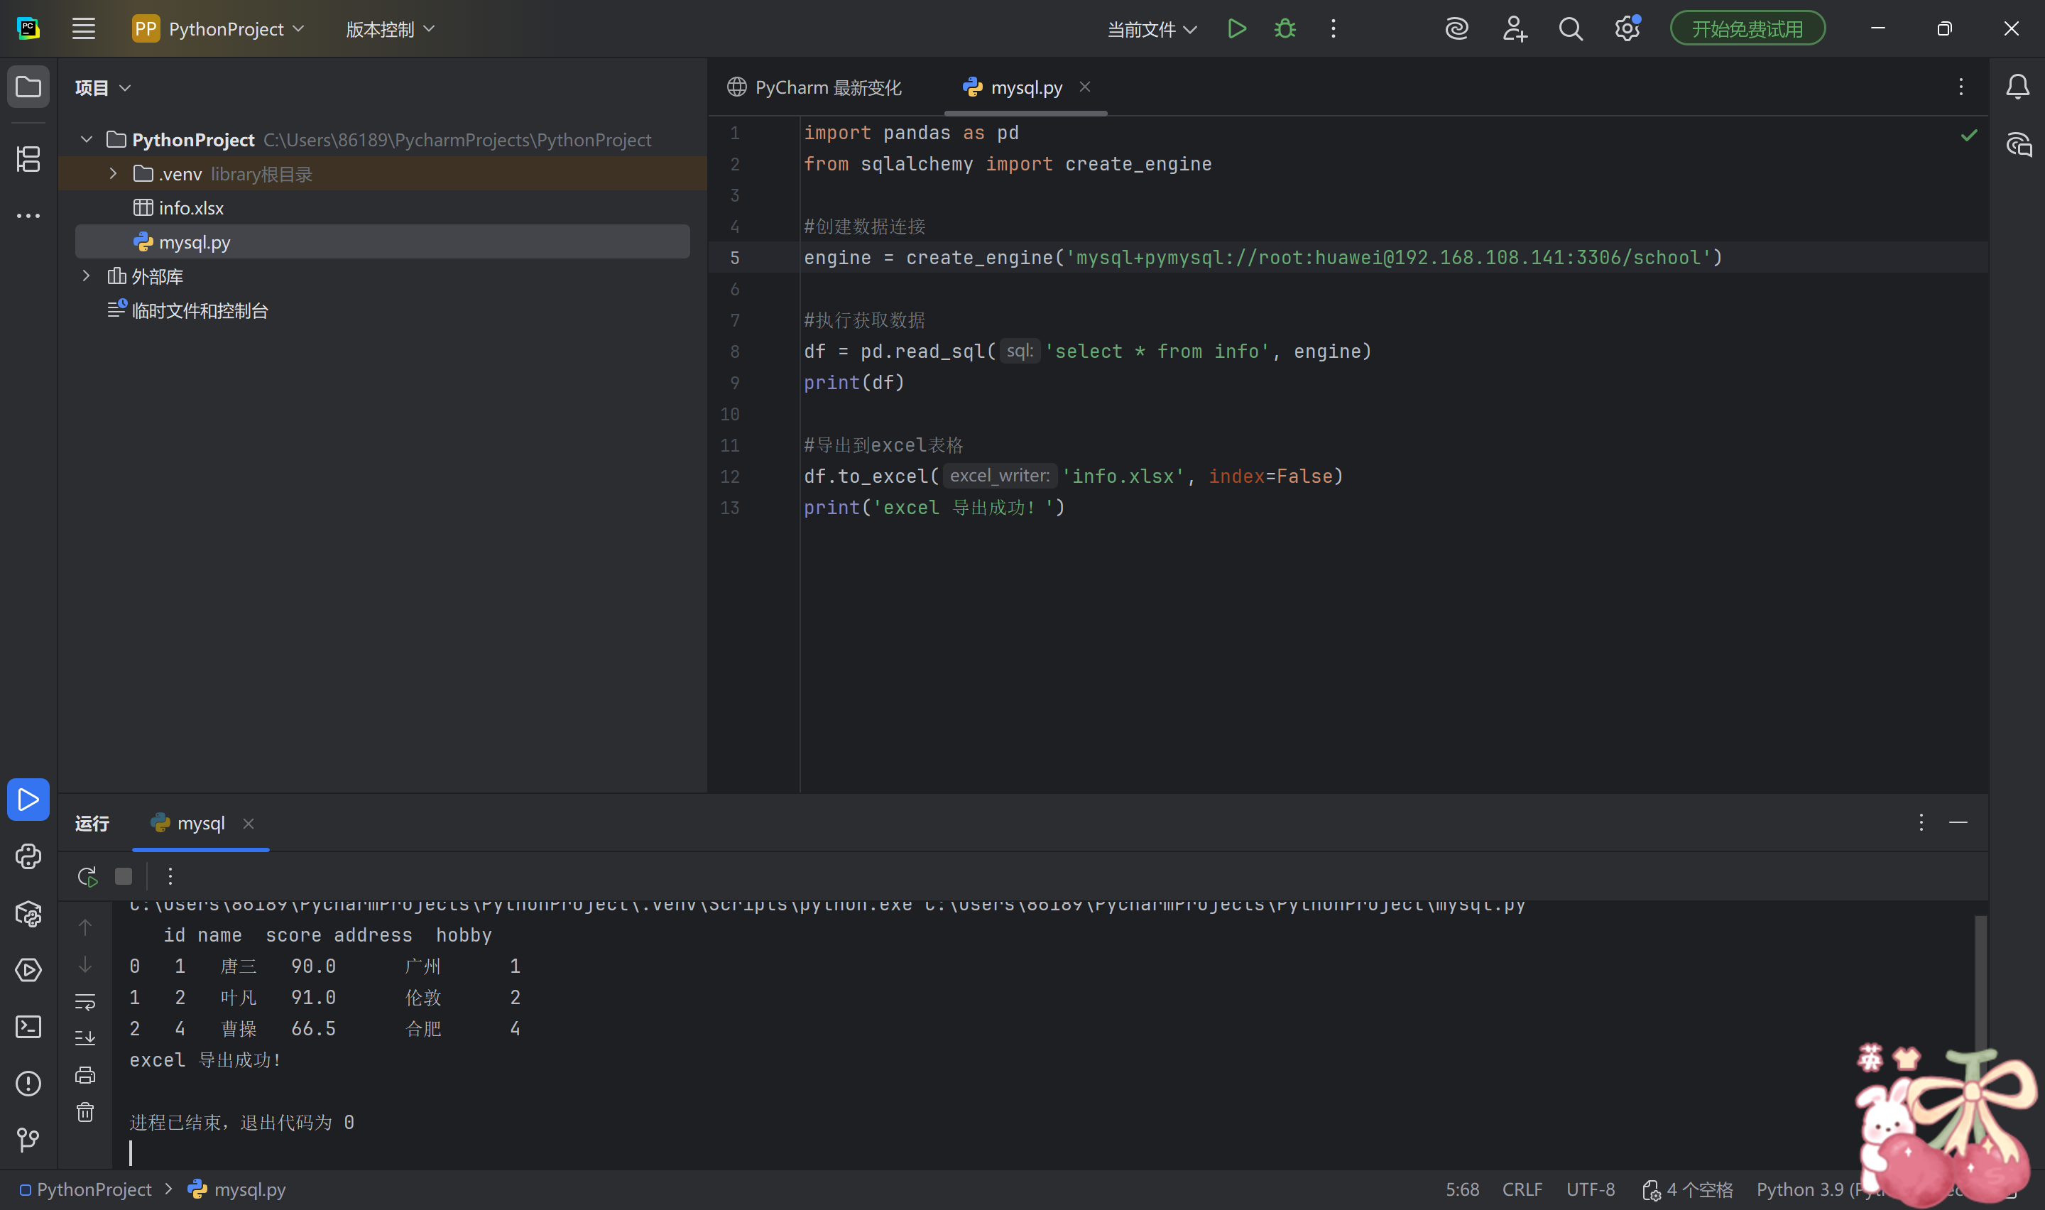Open the Terminal tool window

point(28,1027)
